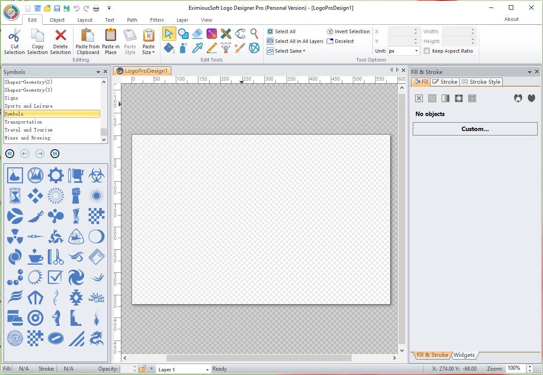This screenshot has width=543, height=375.
Task: Open Fill & Stroke panel options arrow
Action: click(530, 72)
